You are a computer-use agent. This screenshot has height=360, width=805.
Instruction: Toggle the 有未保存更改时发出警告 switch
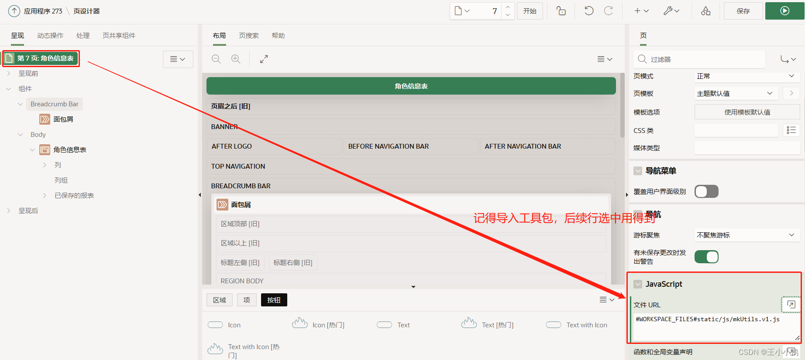tap(706, 257)
